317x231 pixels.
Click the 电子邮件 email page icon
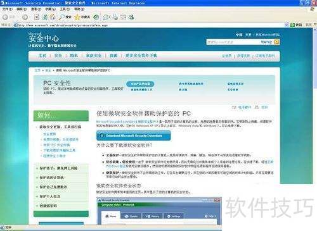point(234,108)
